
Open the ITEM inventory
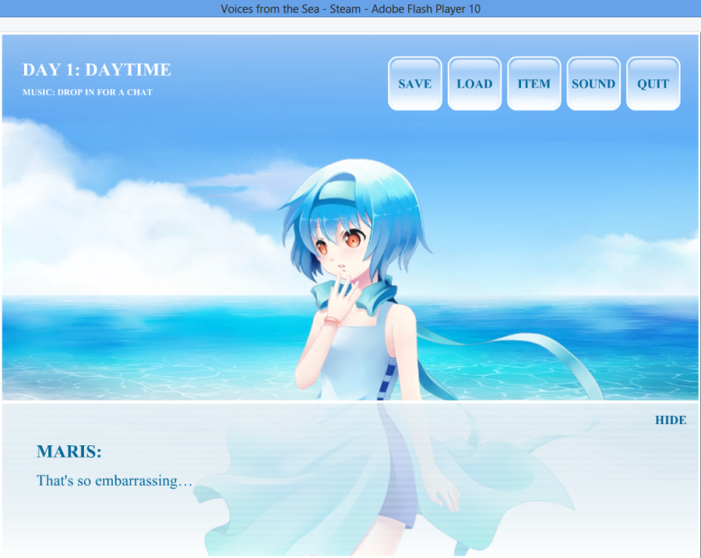(534, 84)
